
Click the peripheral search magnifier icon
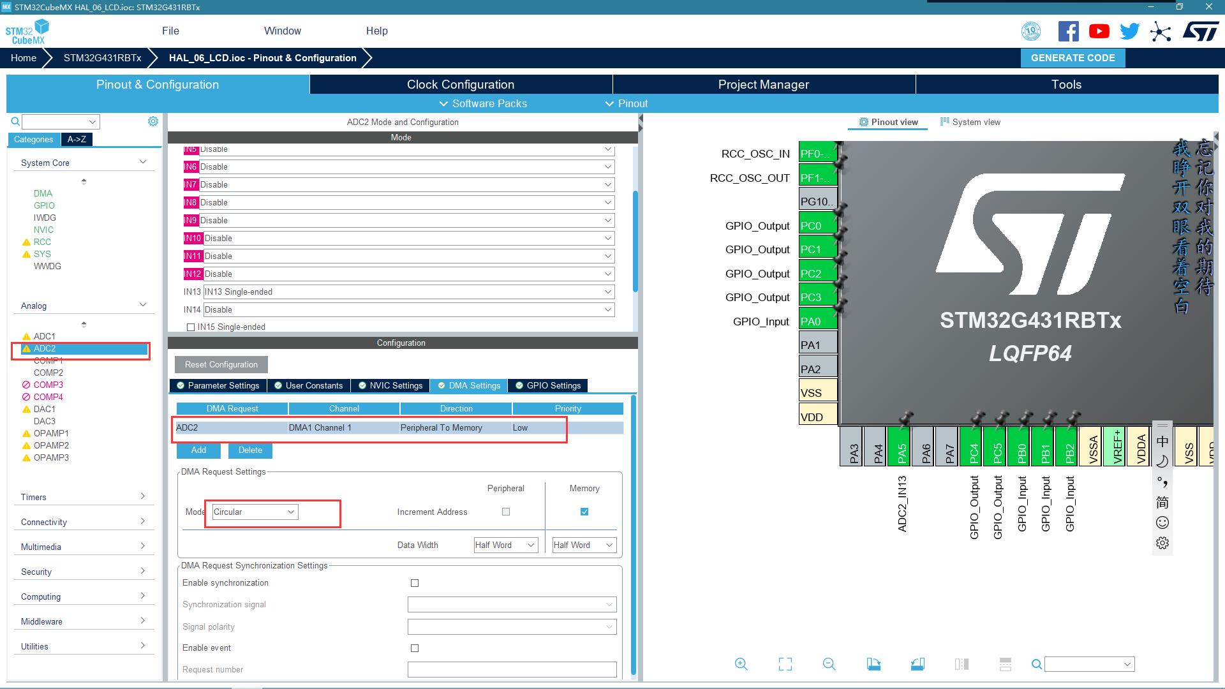coord(15,121)
